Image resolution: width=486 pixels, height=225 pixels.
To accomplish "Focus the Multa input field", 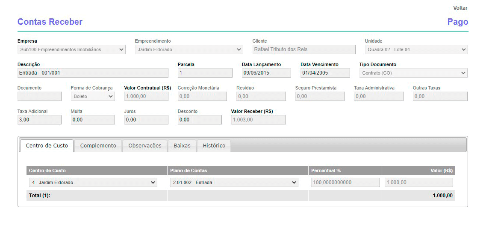I will coord(93,120).
